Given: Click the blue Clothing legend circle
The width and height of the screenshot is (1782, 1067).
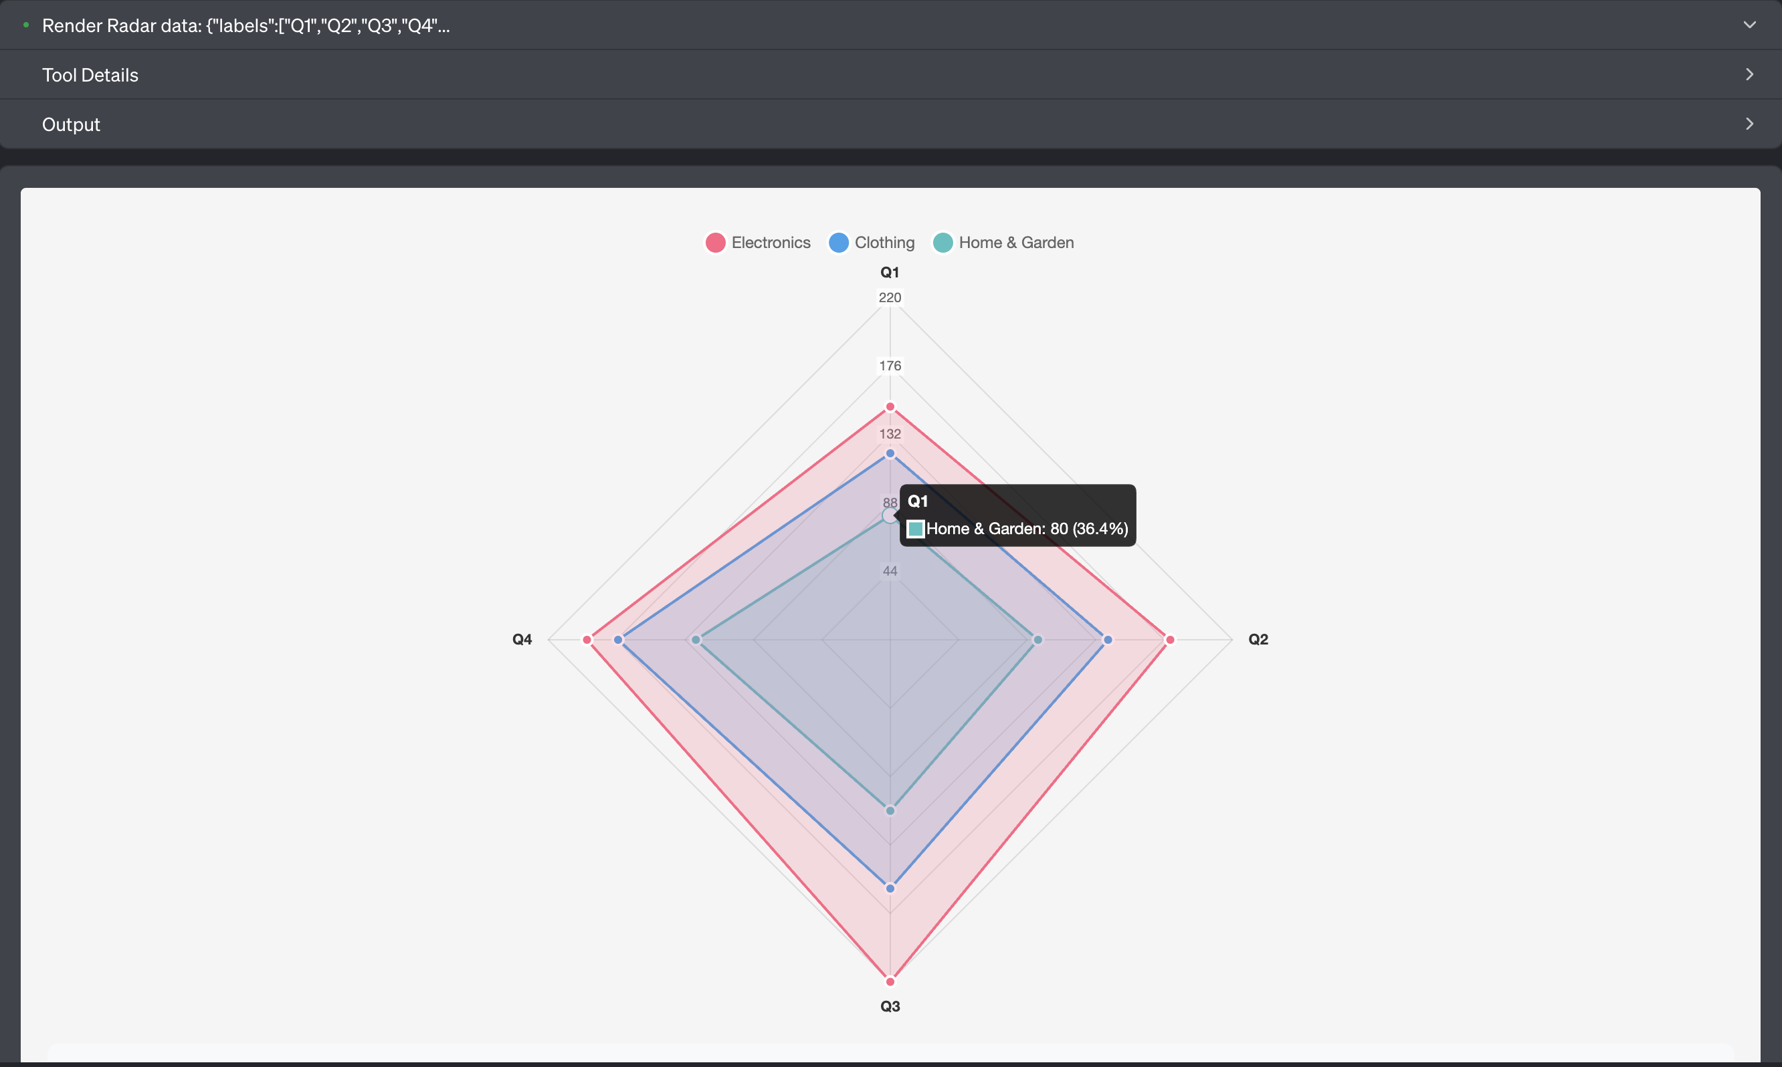Looking at the screenshot, I should tap(838, 243).
